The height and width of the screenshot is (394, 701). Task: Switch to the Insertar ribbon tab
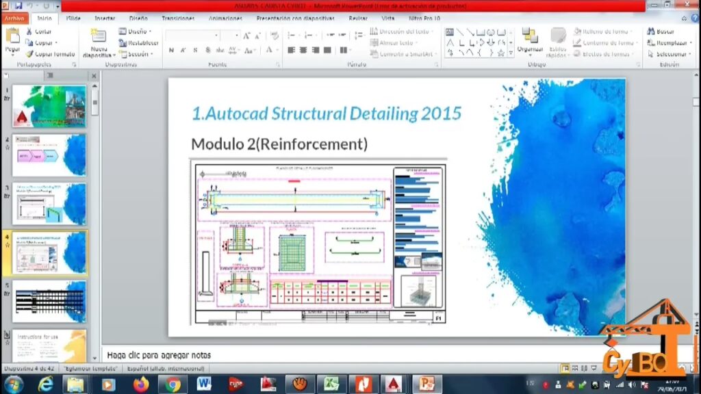(x=105, y=18)
